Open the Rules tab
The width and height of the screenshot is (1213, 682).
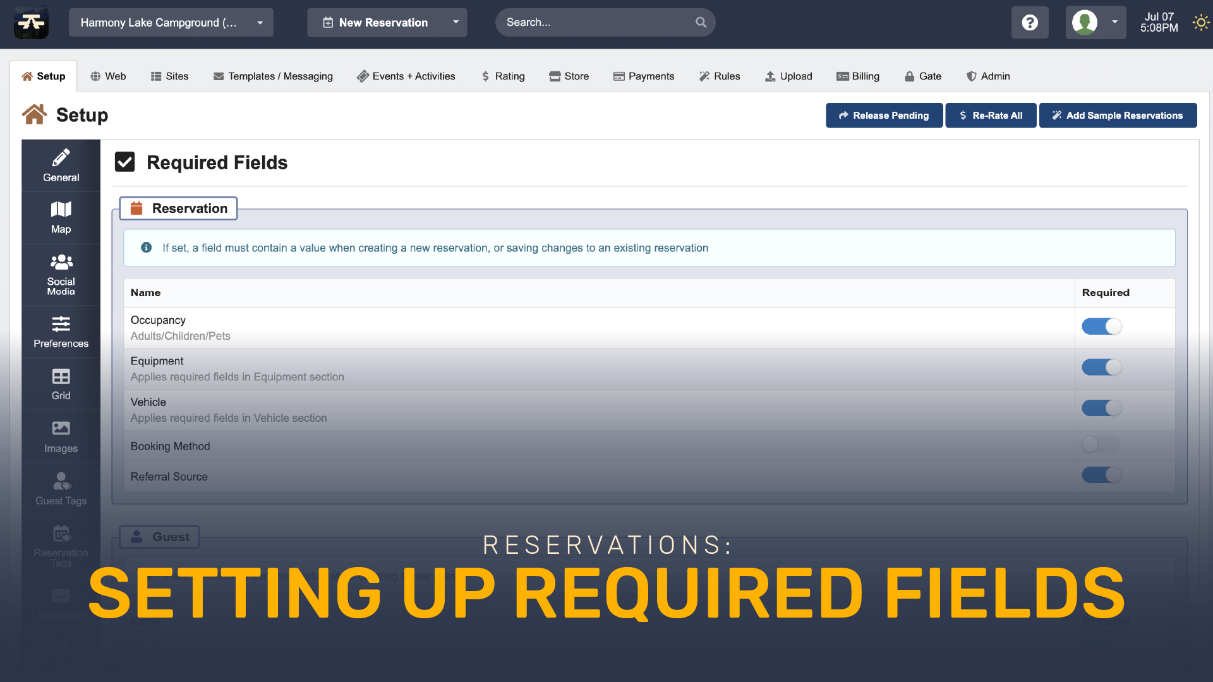(719, 76)
